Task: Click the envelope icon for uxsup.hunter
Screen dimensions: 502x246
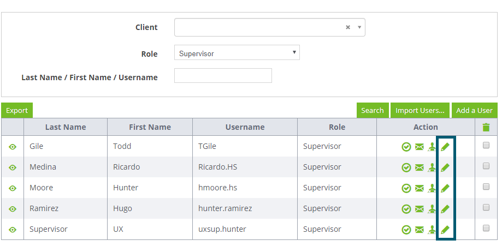Action: [420, 230]
